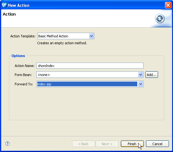This screenshot has width=173, height=152.
Task: Click the 'Creates an empty action method.' description
Action: coord(62,43)
